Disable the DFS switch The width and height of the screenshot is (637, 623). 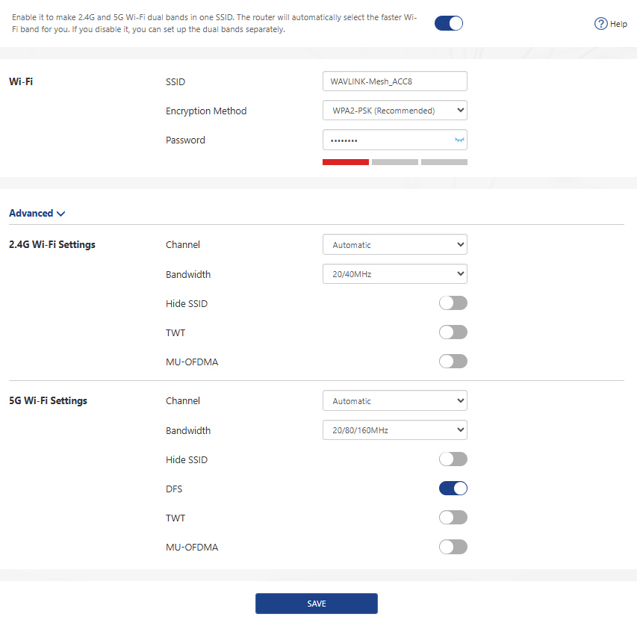pos(453,489)
